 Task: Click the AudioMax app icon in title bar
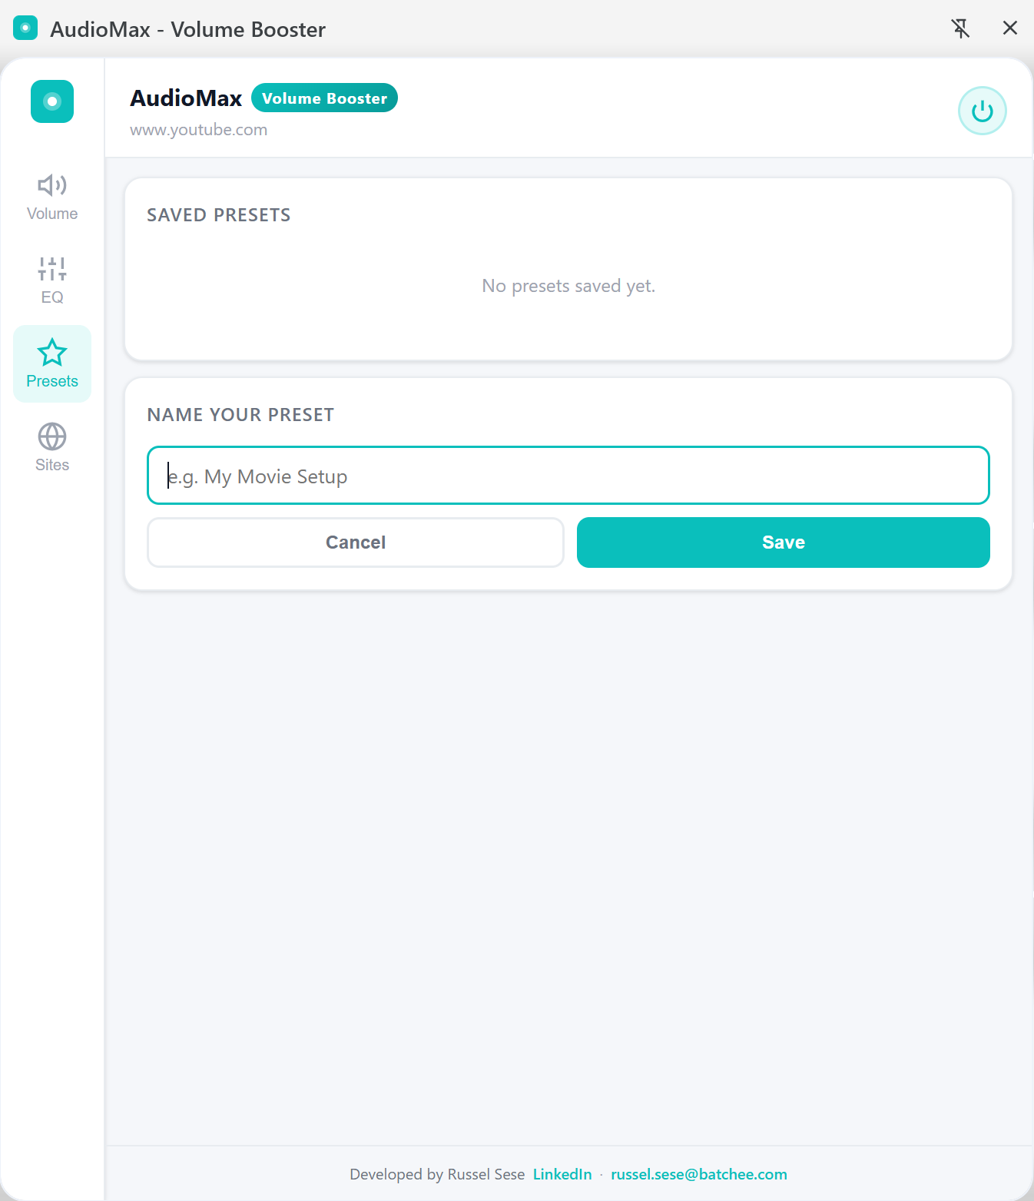[x=25, y=29]
